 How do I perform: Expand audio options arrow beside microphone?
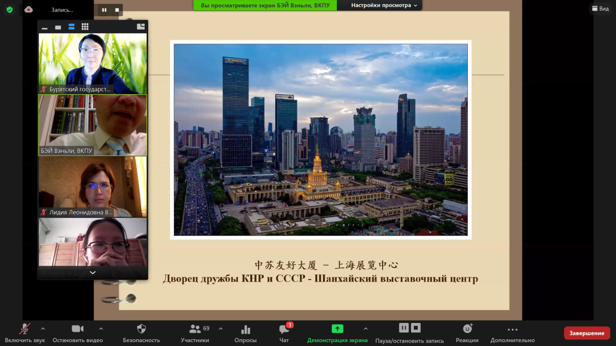[43, 329]
